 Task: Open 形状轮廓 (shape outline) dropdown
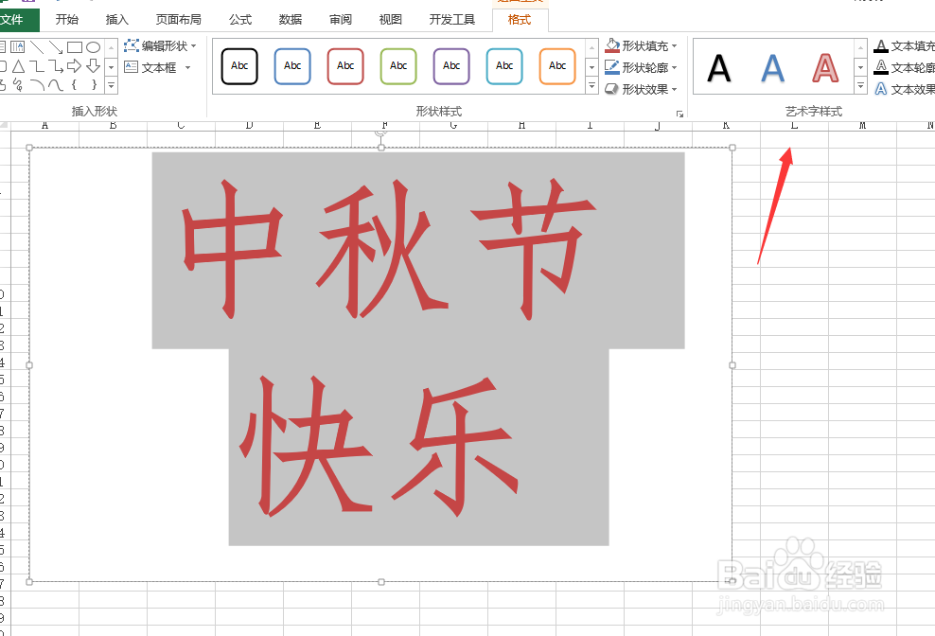tap(675, 67)
